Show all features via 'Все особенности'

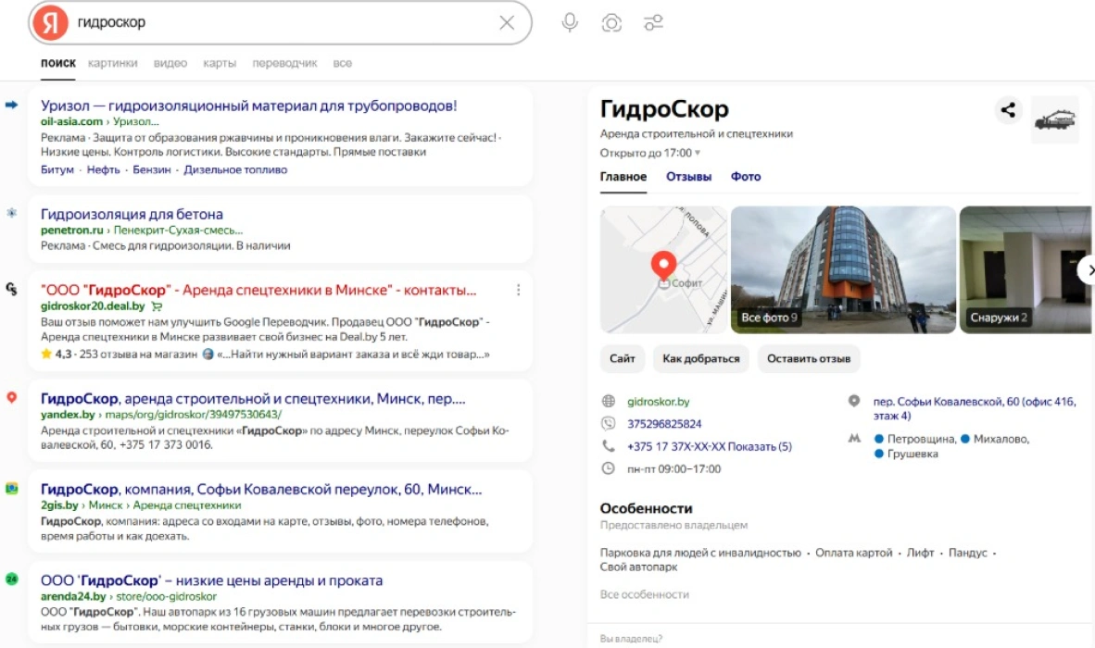point(647,594)
